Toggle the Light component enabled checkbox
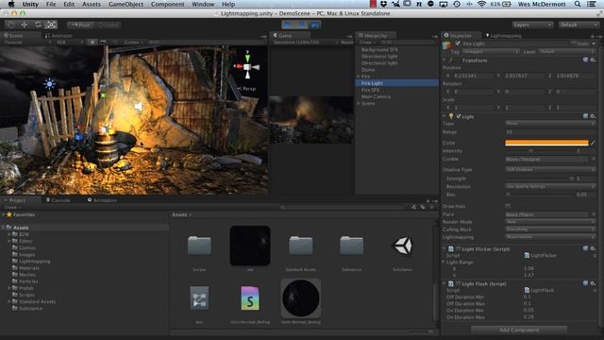This screenshot has height=340, width=604. click(459, 116)
